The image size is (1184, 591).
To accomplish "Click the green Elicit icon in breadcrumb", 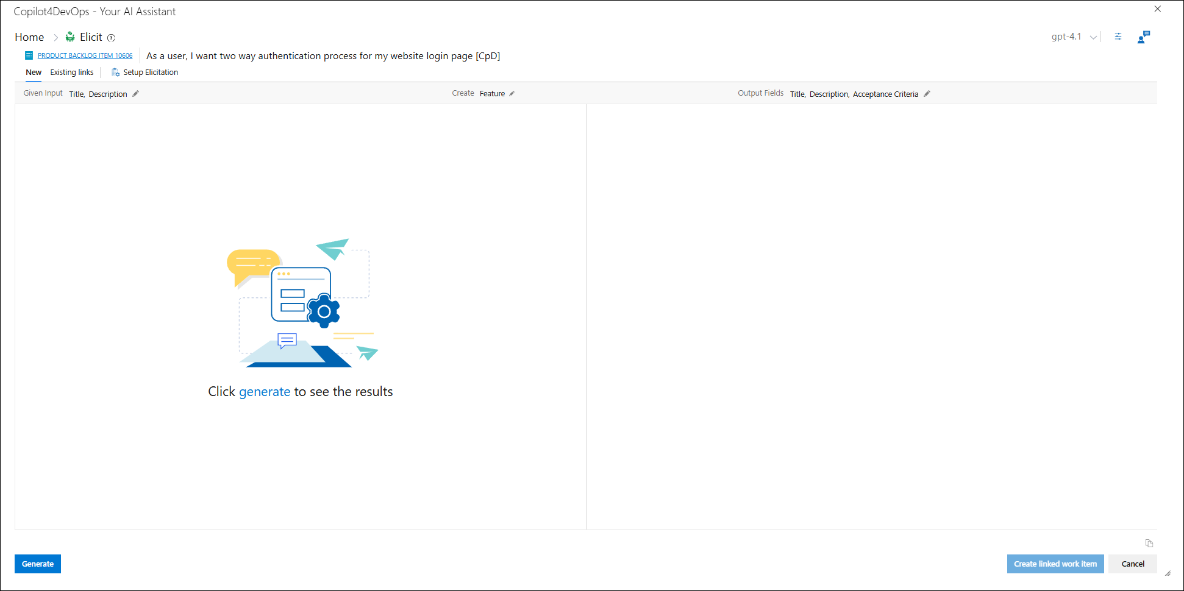I will pyautogui.click(x=70, y=37).
